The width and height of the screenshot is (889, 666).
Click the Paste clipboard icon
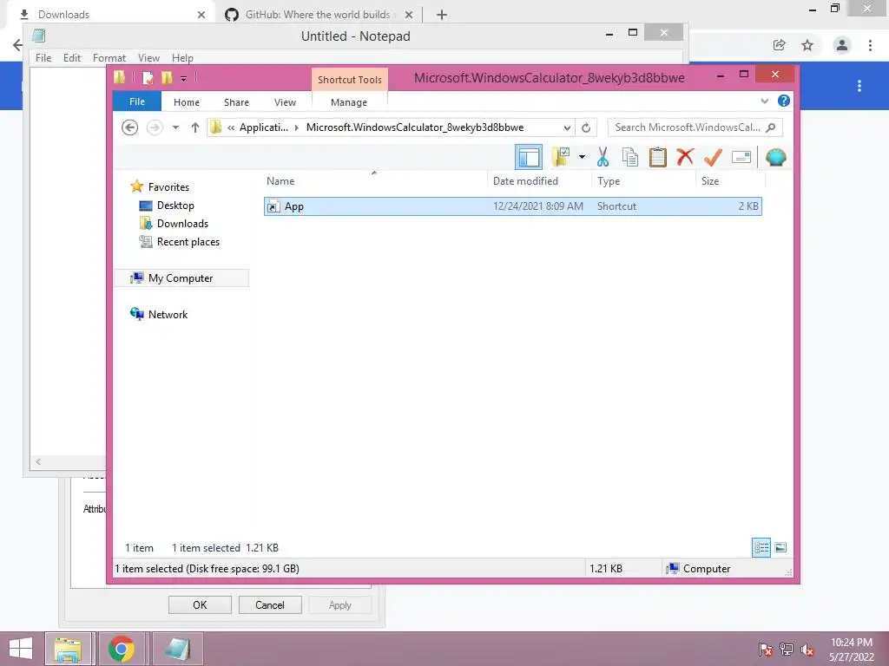tap(658, 157)
